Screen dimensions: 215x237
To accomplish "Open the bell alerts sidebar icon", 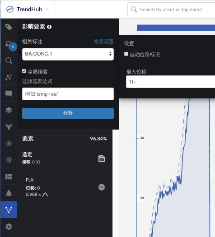I will 9,193.
